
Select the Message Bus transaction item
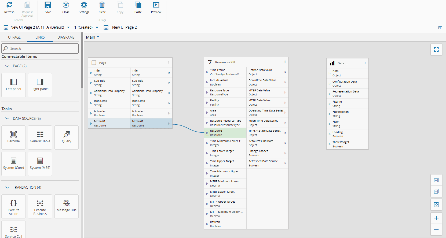pos(67,206)
